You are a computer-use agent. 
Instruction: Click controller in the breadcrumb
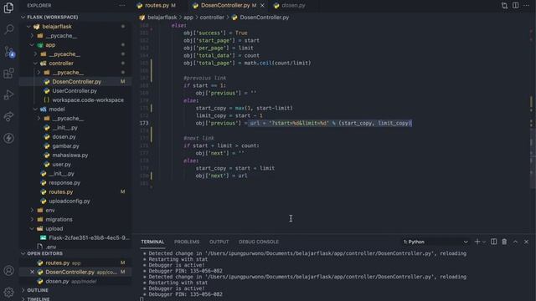tap(212, 17)
